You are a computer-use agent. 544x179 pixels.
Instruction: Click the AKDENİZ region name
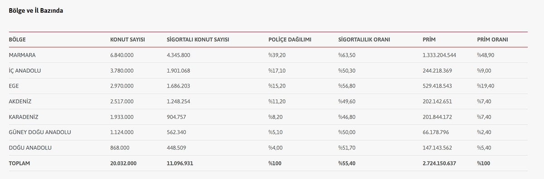coord(21,102)
